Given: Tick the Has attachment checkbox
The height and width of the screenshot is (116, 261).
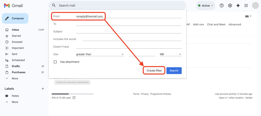Looking at the screenshot, I should [x=55, y=62].
